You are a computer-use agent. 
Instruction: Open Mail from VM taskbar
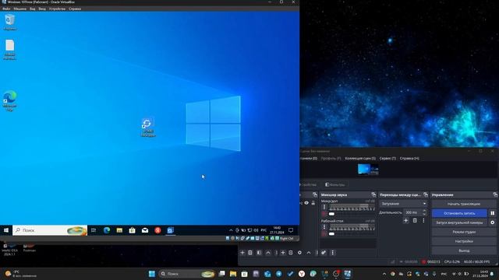click(x=145, y=230)
